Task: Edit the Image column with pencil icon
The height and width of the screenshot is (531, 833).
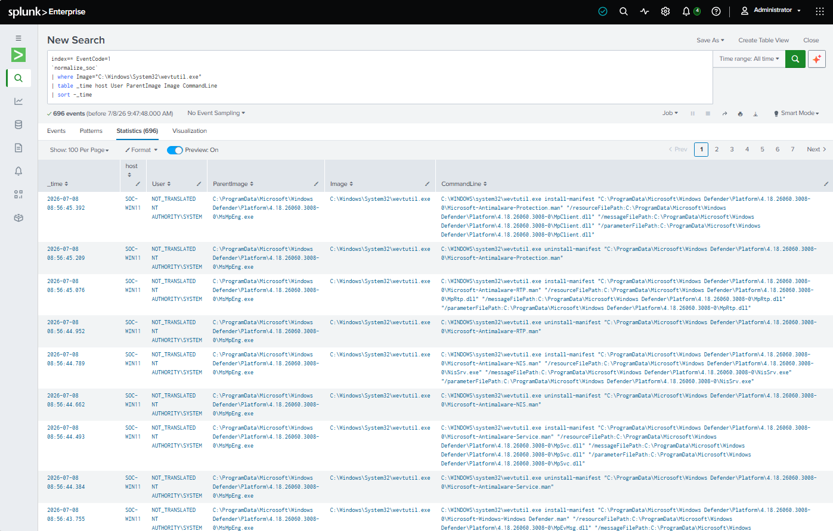Action: [427, 184]
